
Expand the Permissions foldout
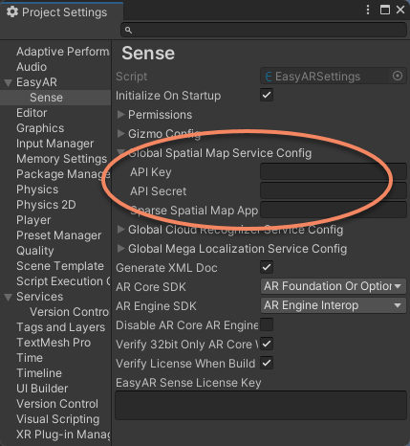click(120, 114)
